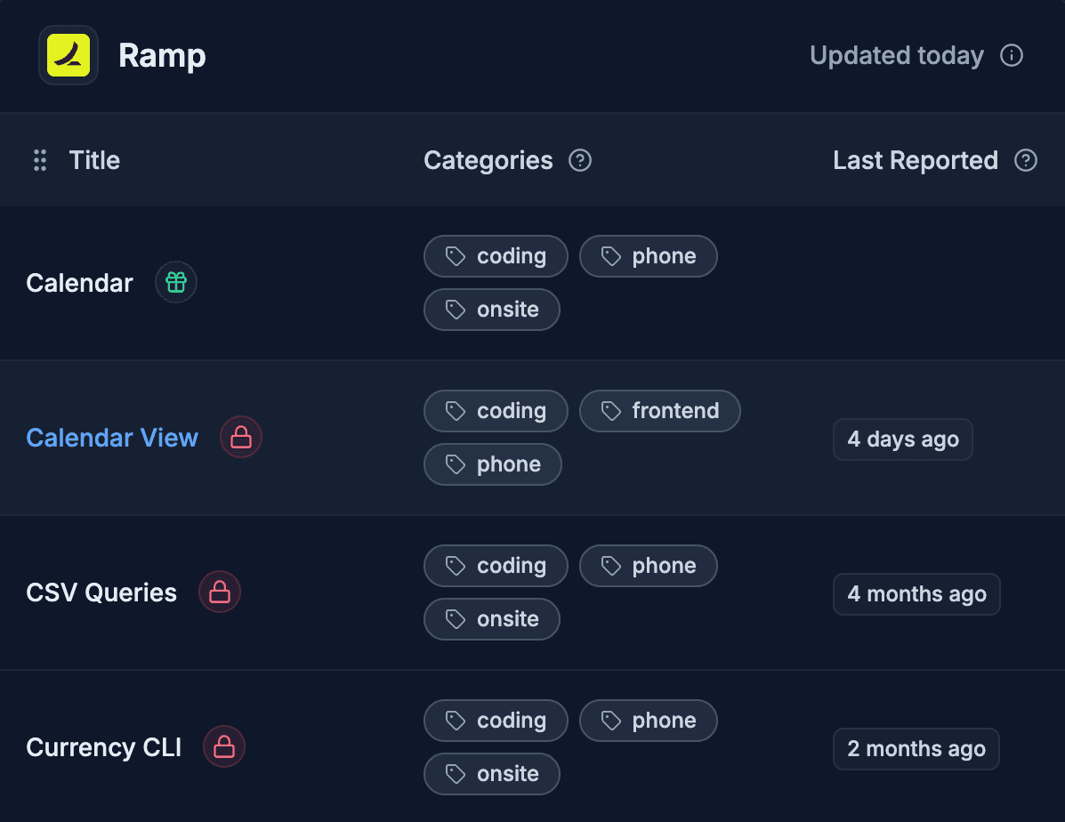The image size is (1065, 822).
Task: Select coding tag in Calendar row
Action: coord(496,256)
